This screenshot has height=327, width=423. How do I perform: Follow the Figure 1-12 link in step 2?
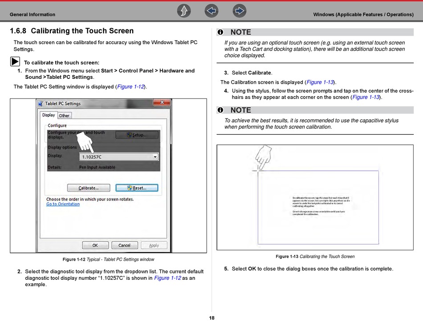point(167,278)
